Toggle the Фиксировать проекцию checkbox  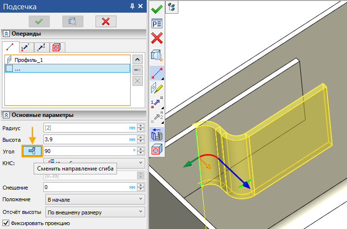6,223
